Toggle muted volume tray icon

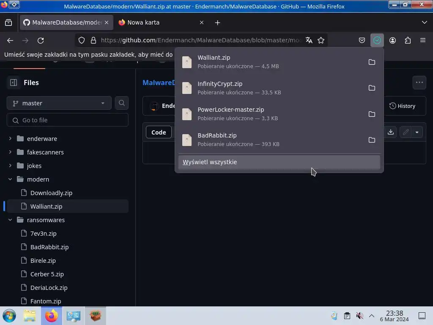pyautogui.click(x=359, y=316)
